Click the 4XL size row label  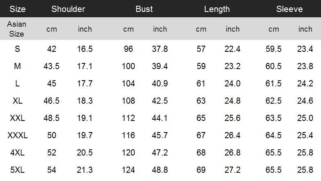pyautogui.click(x=17, y=153)
